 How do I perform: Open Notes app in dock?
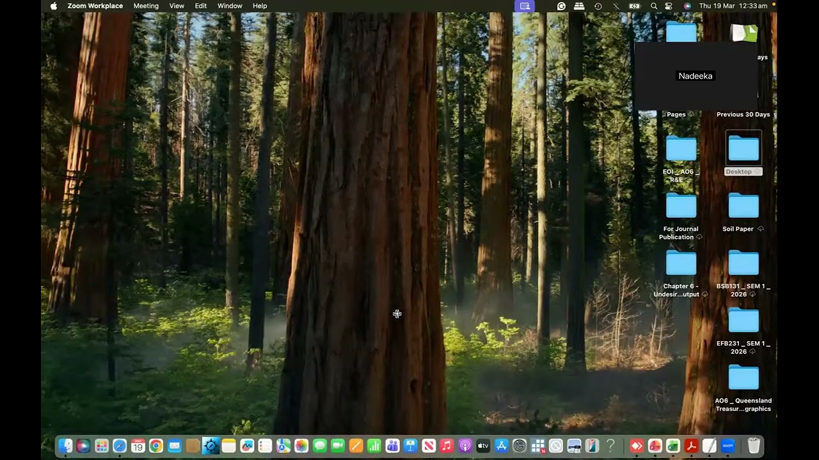tap(228, 446)
